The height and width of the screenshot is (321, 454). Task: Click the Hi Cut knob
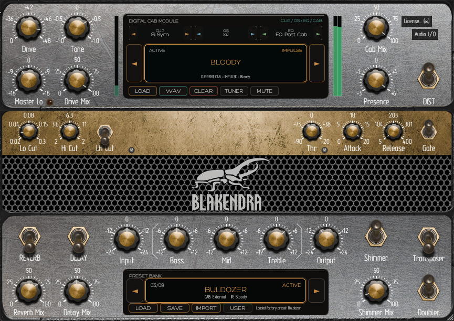pos(69,132)
